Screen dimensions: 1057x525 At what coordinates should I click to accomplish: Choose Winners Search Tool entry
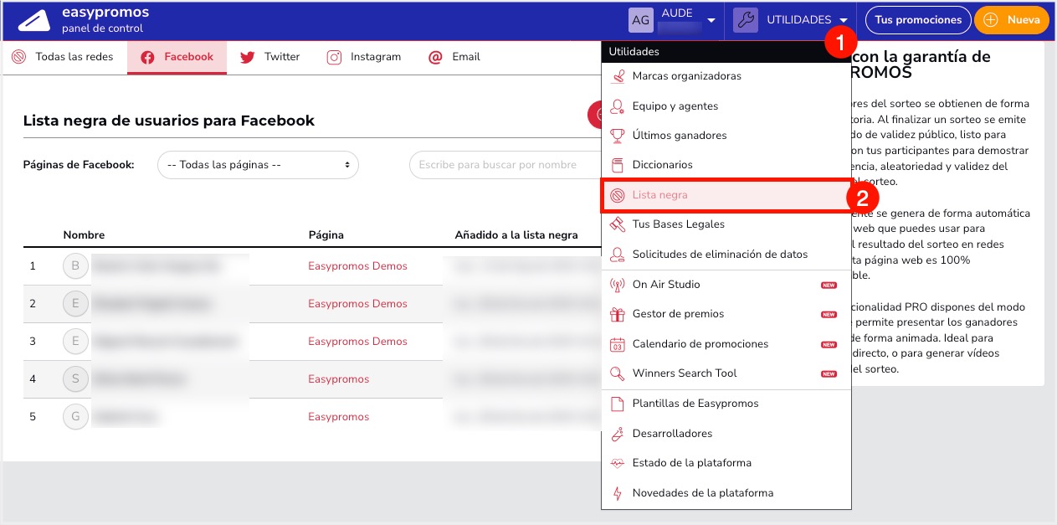click(726, 373)
